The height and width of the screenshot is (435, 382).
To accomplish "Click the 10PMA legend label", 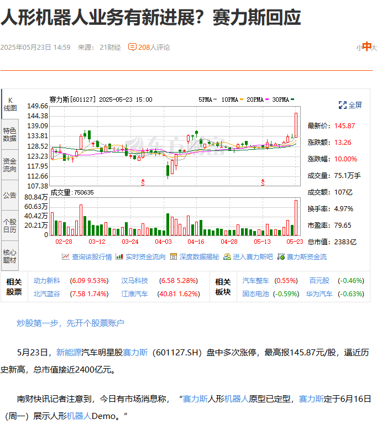I will [x=230, y=99].
